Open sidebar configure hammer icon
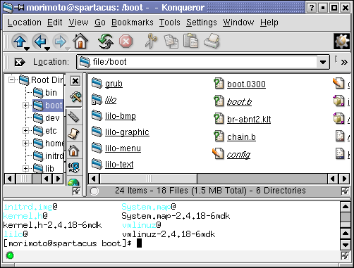The height and width of the screenshot is (268, 354). point(75,96)
